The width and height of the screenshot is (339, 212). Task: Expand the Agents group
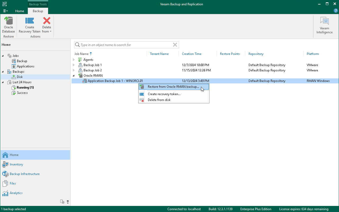[x=74, y=60]
